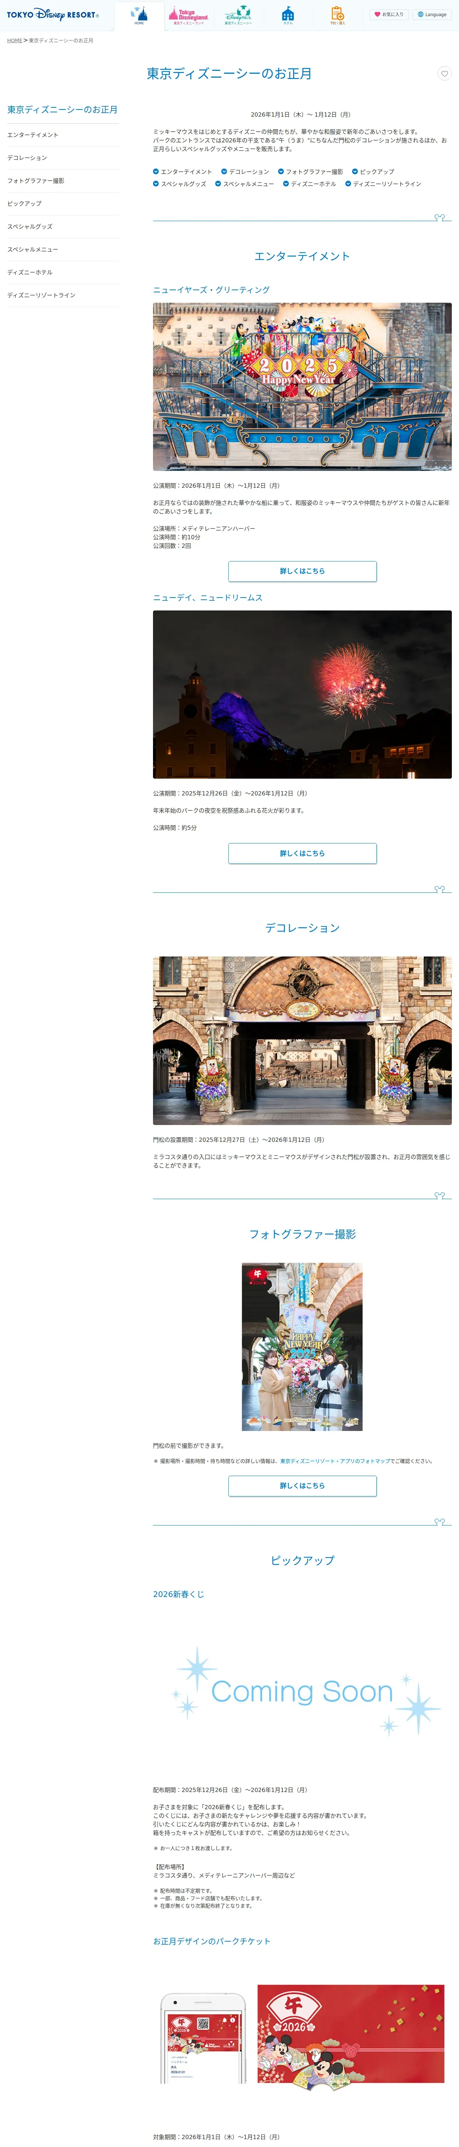The image size is (459, 2147).
Task: Jump to ディズニーホテル anchor with chevron
Action: tap(310, 184)
